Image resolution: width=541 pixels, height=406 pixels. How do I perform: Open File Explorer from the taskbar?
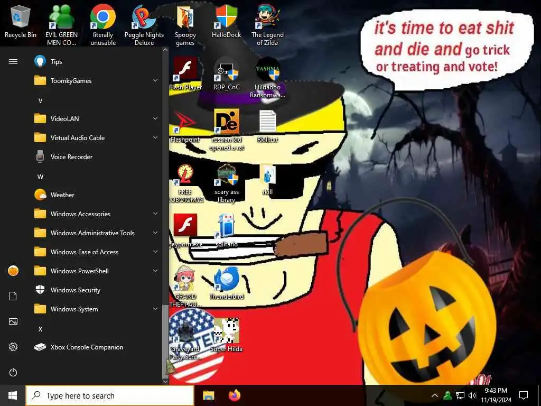pyautogui.click(x=208, y=395)
